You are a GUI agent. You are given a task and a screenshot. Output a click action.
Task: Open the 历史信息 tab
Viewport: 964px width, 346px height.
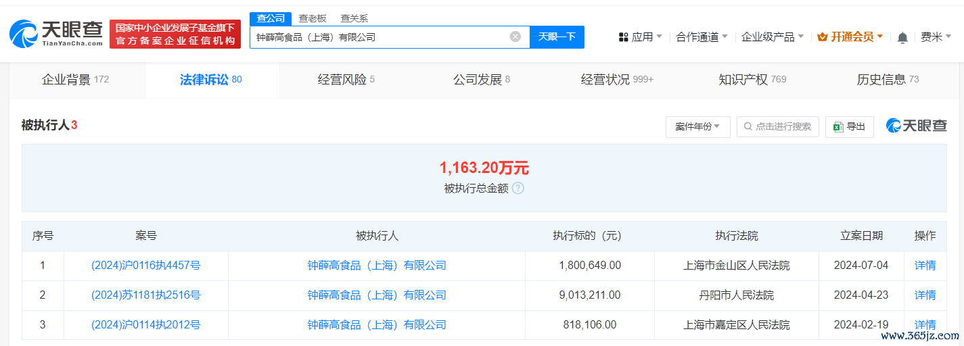click(x=888, y=80)
